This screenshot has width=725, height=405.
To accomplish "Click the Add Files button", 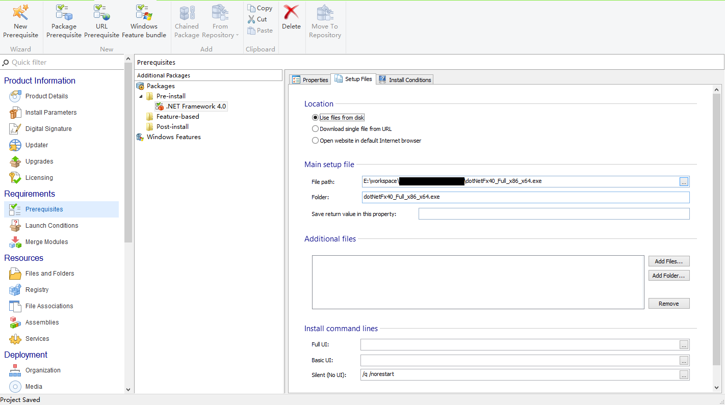I will 668,261.
